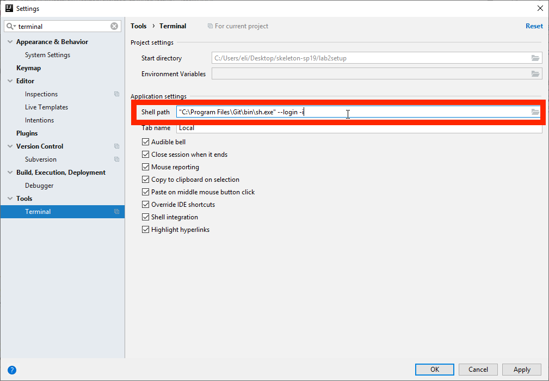The width and height of the screenshot is (549, 381).
Task: Open the help question mark icon
Action: (x=12, y=370)
